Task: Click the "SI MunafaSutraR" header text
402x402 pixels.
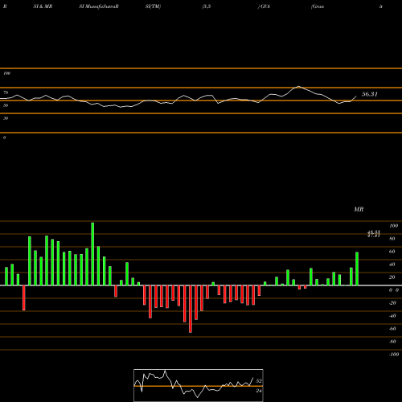Action: 99,6
